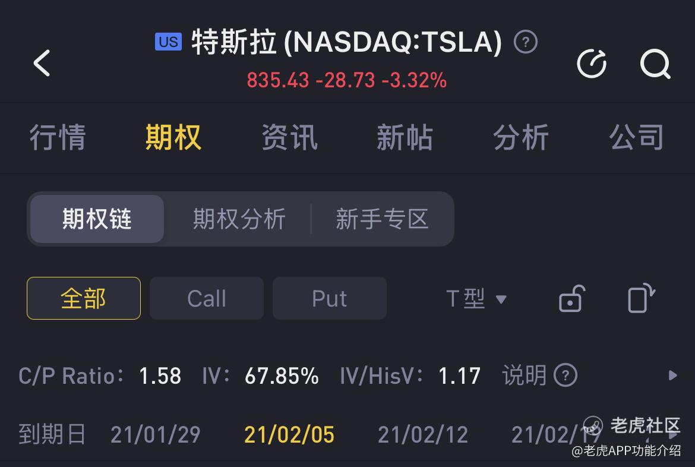Choose expiry date 21/02/12
695x467 pixels.
[423, 435]
